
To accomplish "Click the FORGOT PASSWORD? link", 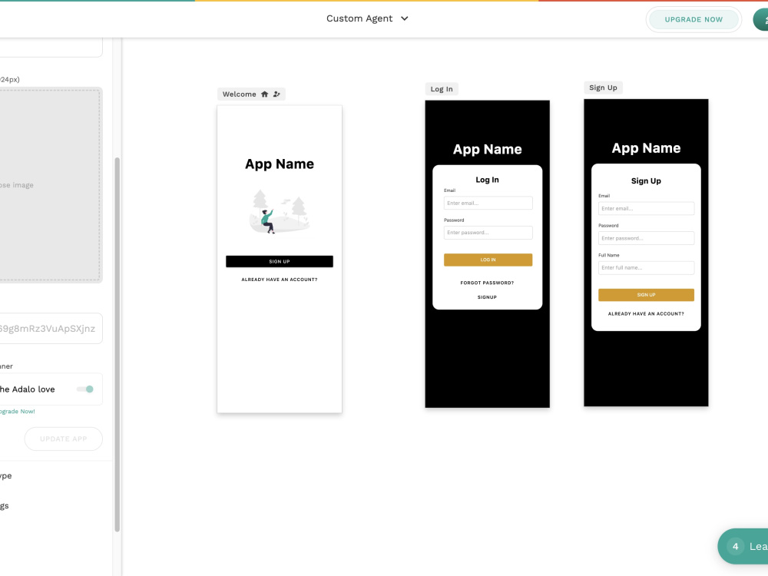I will (487, 283).
